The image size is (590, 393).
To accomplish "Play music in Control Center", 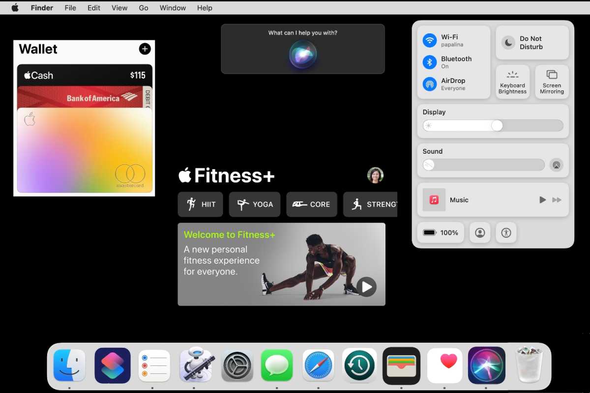I will pyautogui.click(x=542, y=200).
